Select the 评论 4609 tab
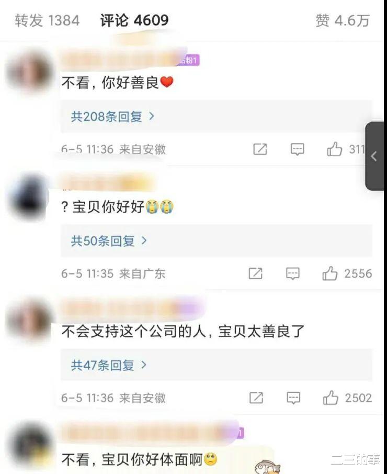The image size is (387, 474). point(134,20)
